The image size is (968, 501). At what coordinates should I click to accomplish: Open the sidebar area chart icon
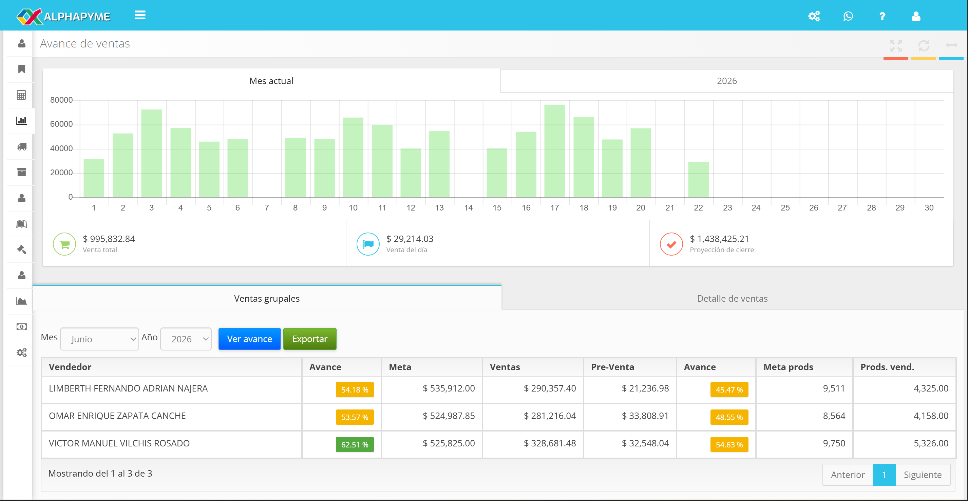tap(22, 301)
